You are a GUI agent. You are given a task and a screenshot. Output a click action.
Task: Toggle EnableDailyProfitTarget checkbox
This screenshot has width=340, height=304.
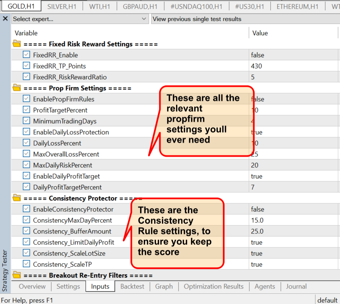pos(26,176)
